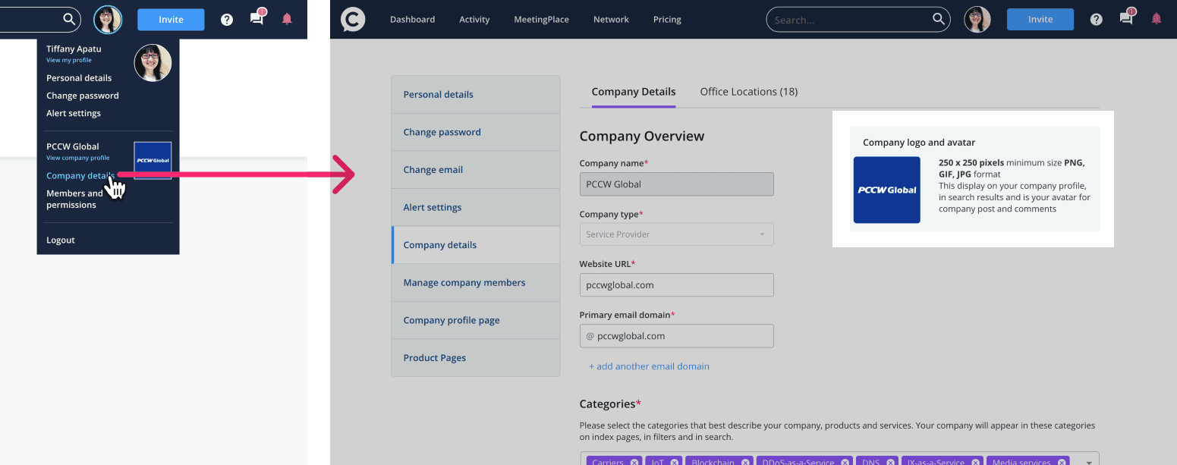Screen dimensions: 1177x465
Task: Click the PCCW Global company logo image
Action: (x=886, y=190)
